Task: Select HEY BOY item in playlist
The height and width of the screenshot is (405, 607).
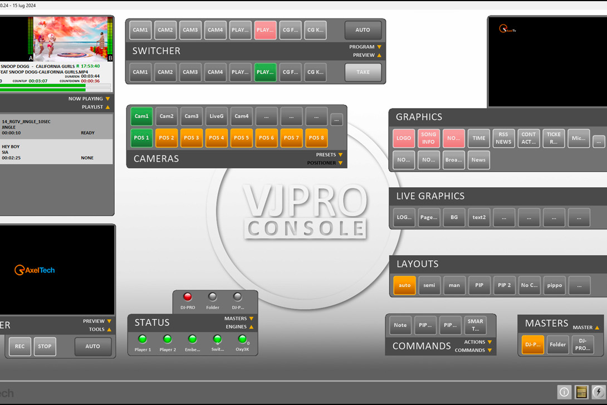Action: [x=56, y=152]
